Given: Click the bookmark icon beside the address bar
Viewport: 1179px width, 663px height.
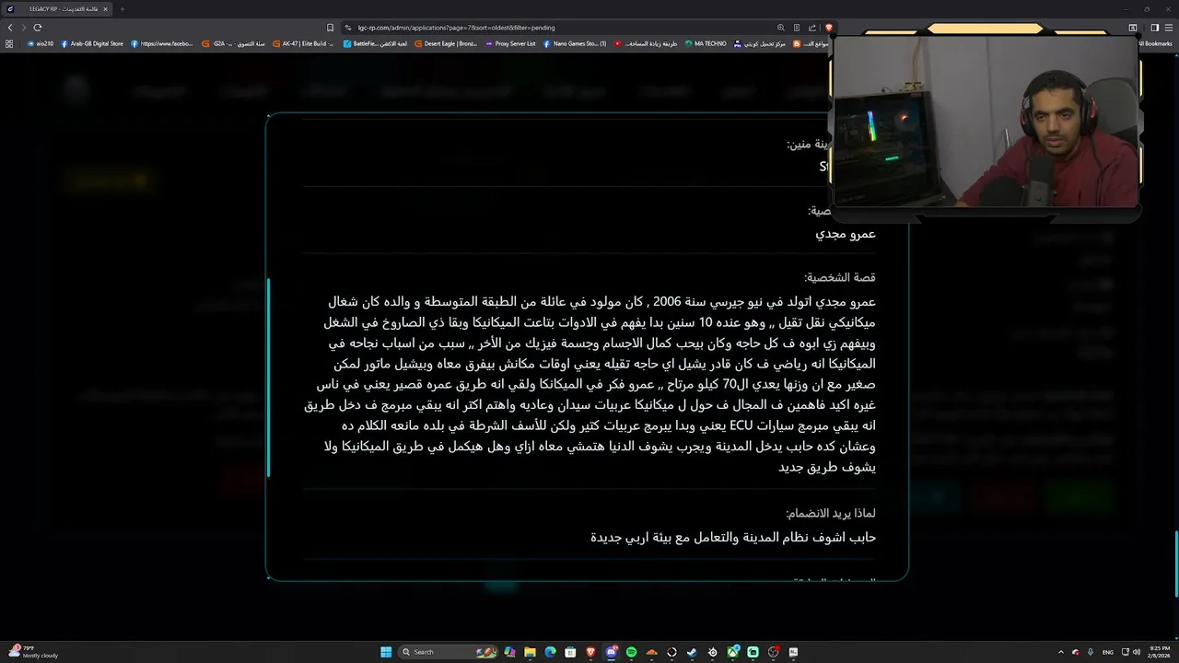Looking at the screenshot, I should (x=331, y=28).
